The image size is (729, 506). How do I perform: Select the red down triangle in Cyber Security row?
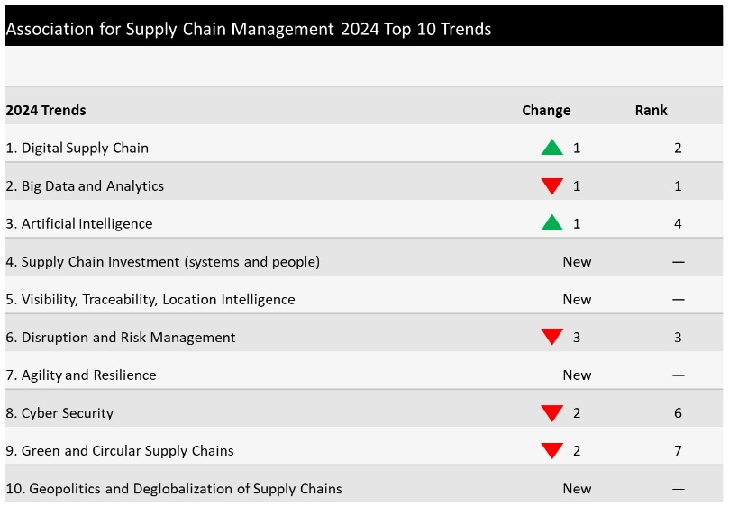[x=551, y=413]
